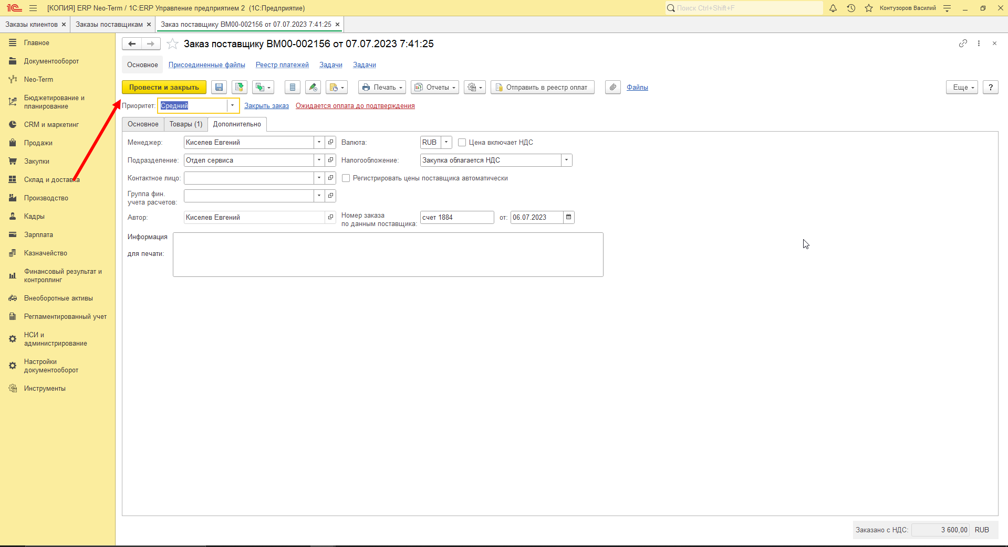Open the Закупки section in the sidebar
The height and width of the screenshot is (547, 1008).
37,161
